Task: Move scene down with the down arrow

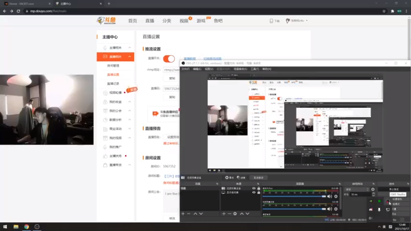Action: [201, 214]
